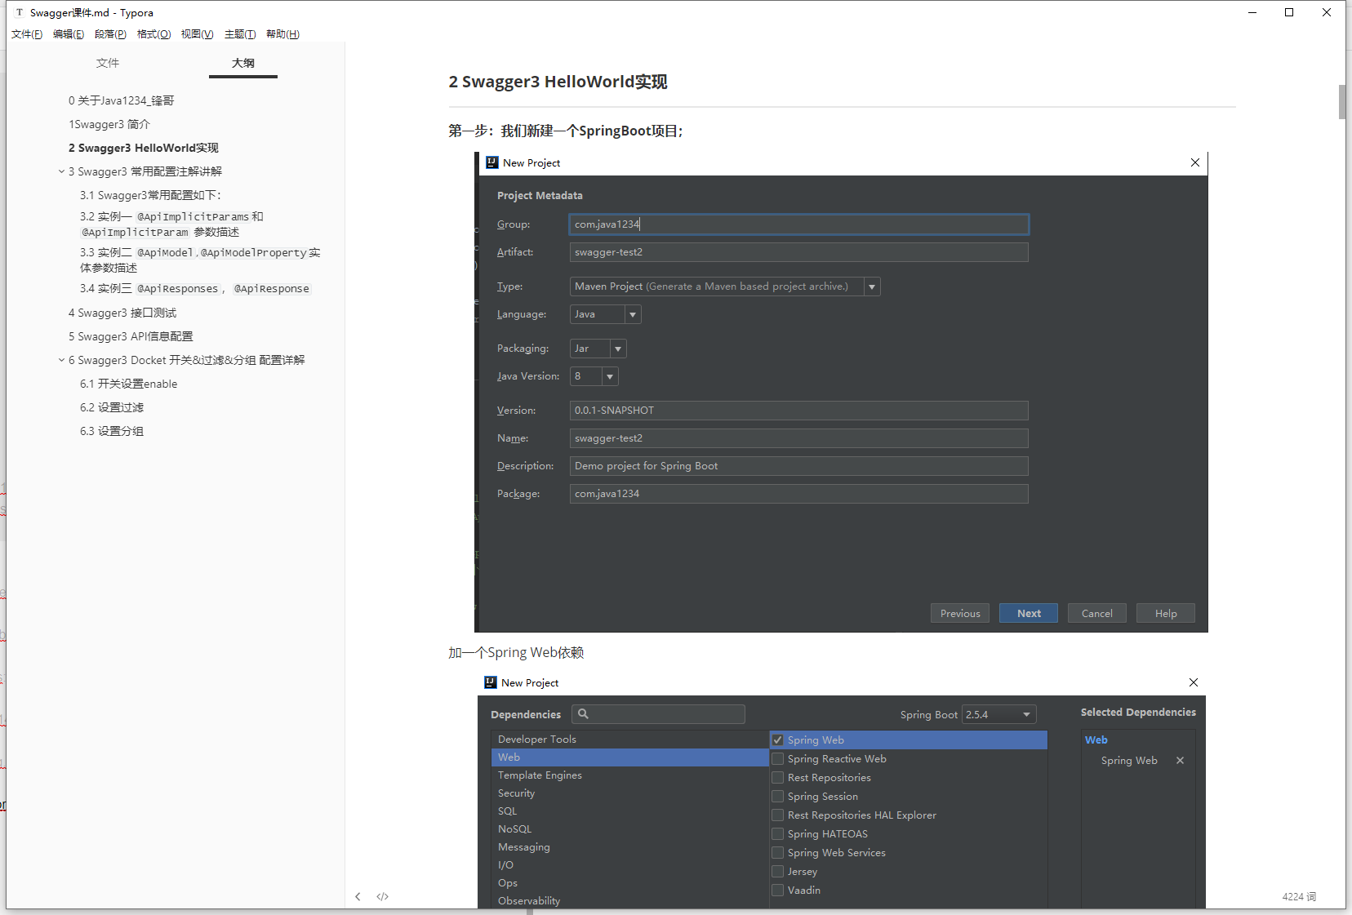
Task: Switch sidebar to 文件 tab
Action: point(107,63)
